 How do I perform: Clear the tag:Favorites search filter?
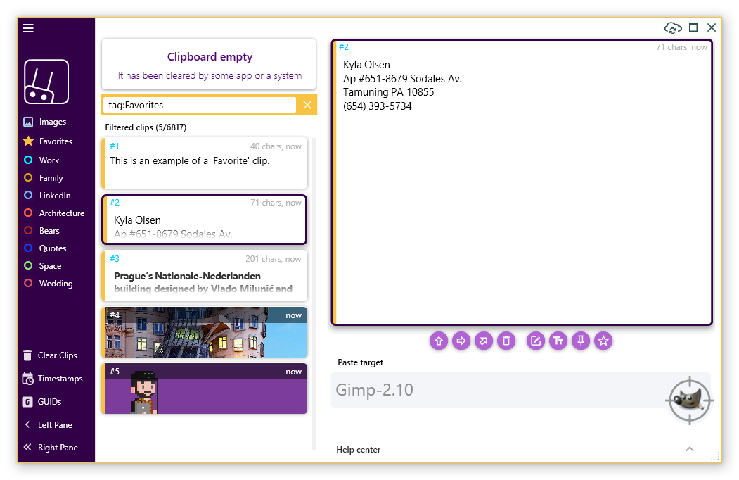pyautogui.click(x=307, y=105)
